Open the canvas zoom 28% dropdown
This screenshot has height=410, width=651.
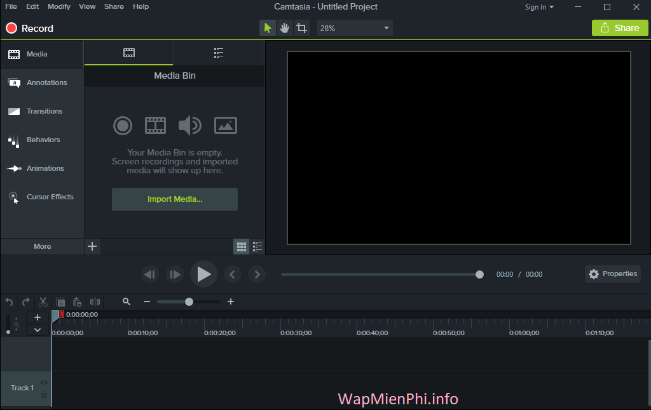coord(354,28)
